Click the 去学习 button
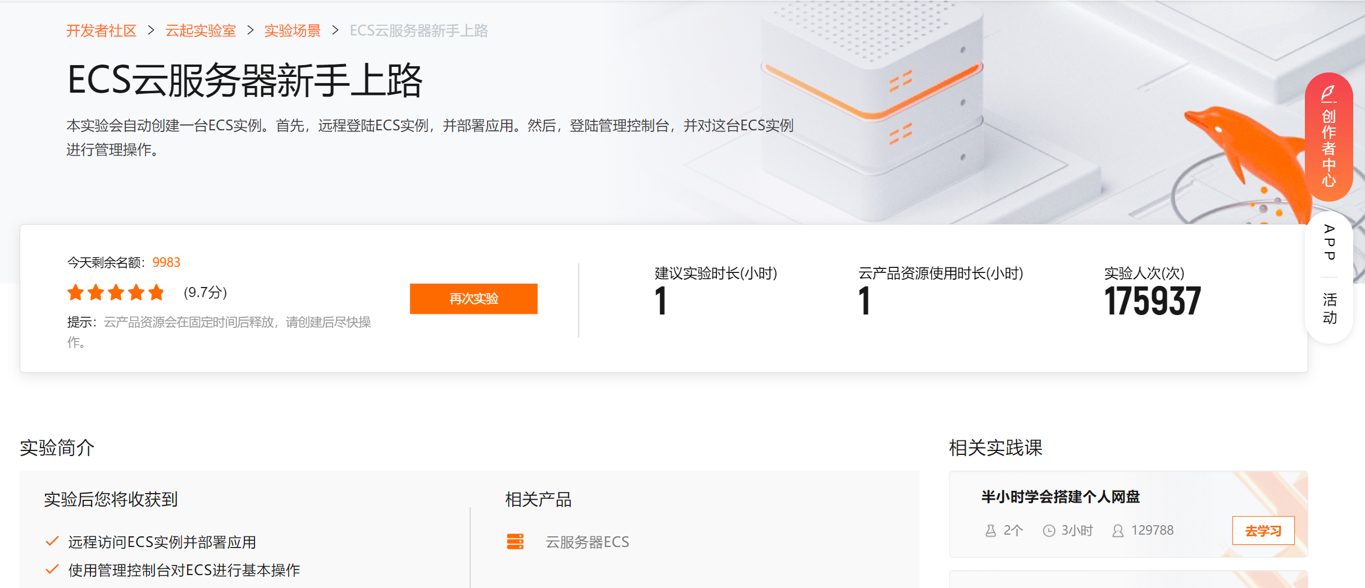Screen dimensions: 1365x588 1263,530
